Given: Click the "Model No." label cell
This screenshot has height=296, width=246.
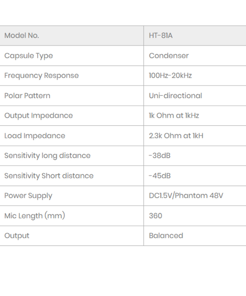Looking at the screenshot, I should pyautogui.click(x=22, y=35).
